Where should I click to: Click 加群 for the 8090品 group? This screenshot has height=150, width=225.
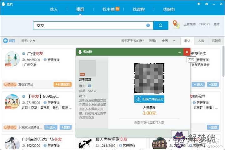coord(66,127)
